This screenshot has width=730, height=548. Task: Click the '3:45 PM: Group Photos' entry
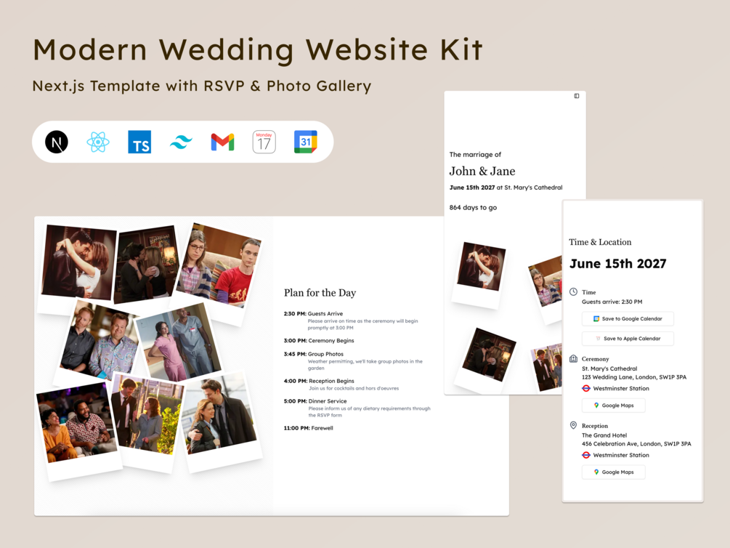pos(314,354)
